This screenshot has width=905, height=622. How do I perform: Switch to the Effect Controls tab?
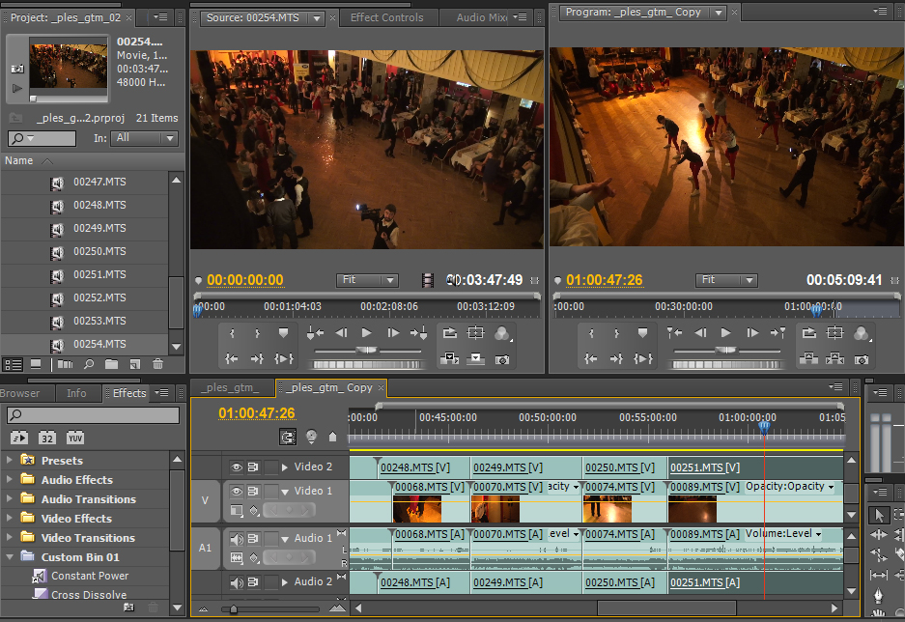pyautogui.click(x=386, y=18)
